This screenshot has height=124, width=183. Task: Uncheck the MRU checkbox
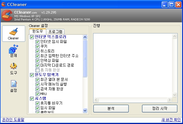pos(37,94)
